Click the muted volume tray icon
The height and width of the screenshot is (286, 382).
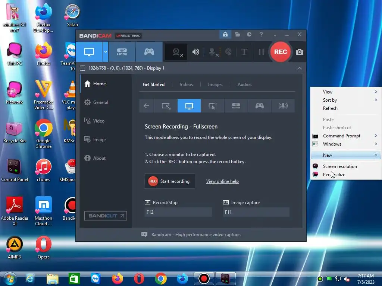(x=347, y=279)
